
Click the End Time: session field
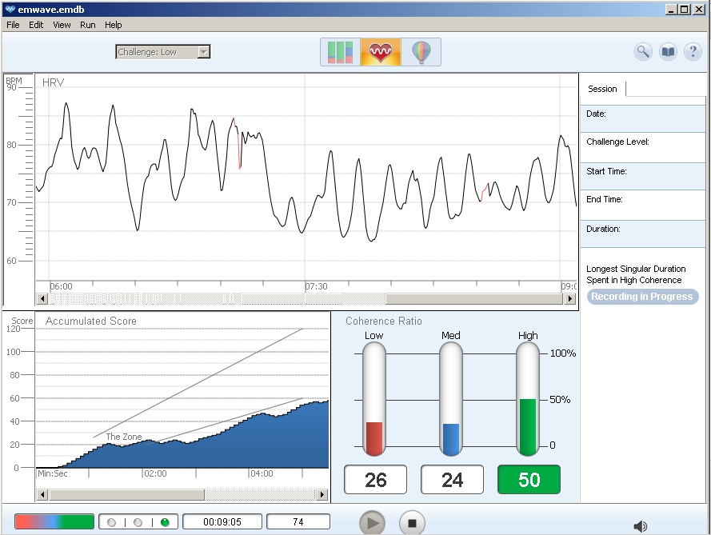point(642,205)
